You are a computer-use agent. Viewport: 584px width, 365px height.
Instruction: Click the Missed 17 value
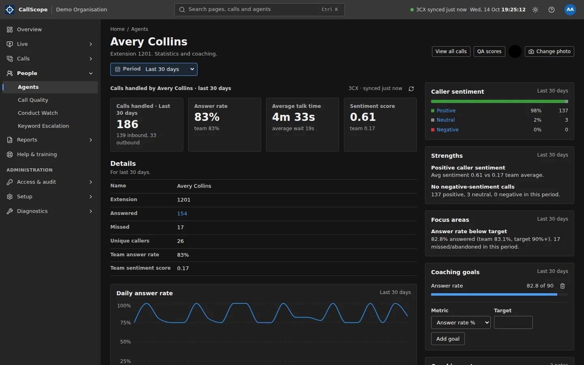pyautogui.click(x=180, y=228)
